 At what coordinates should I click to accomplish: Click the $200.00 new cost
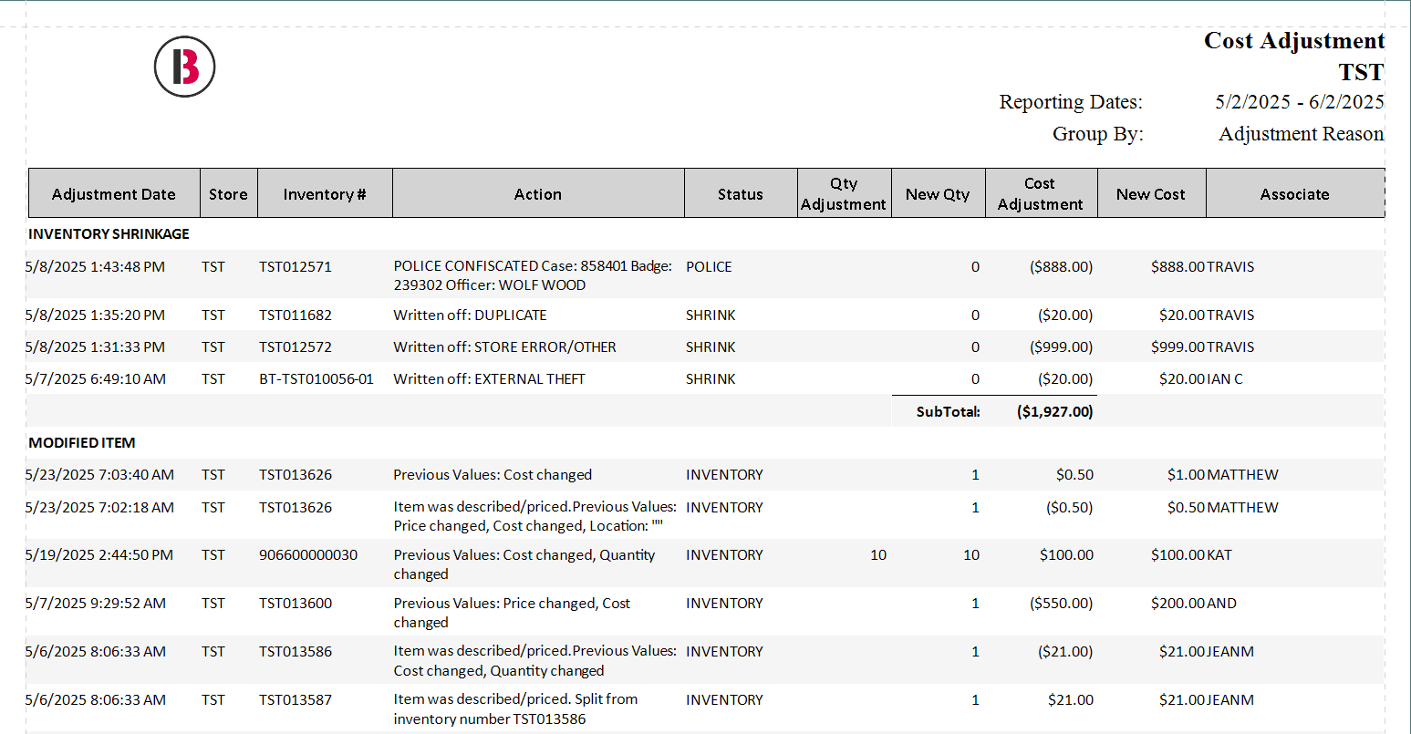click(x=1178, y=603)
